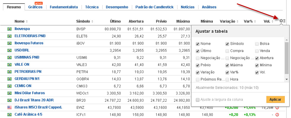Click the column list scrollbar thumb
291x118 pixels.
pyautogui.click(x=287, y=58)
